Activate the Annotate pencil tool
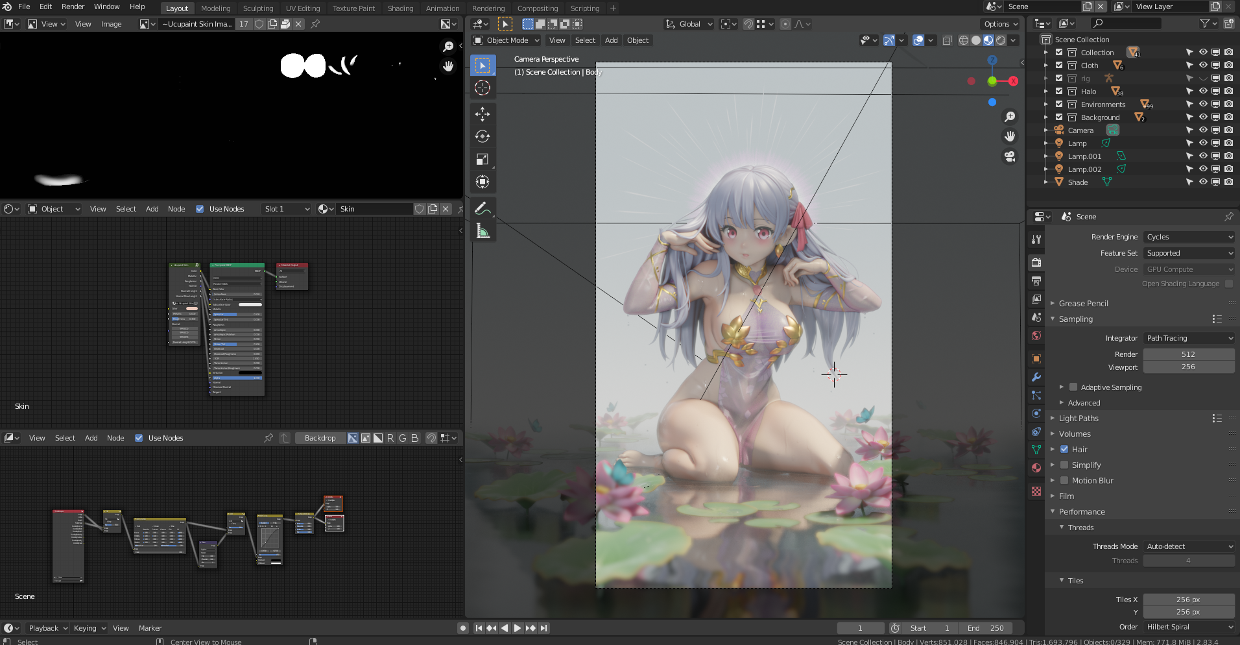1240x645 pixels. pos(483,208)
